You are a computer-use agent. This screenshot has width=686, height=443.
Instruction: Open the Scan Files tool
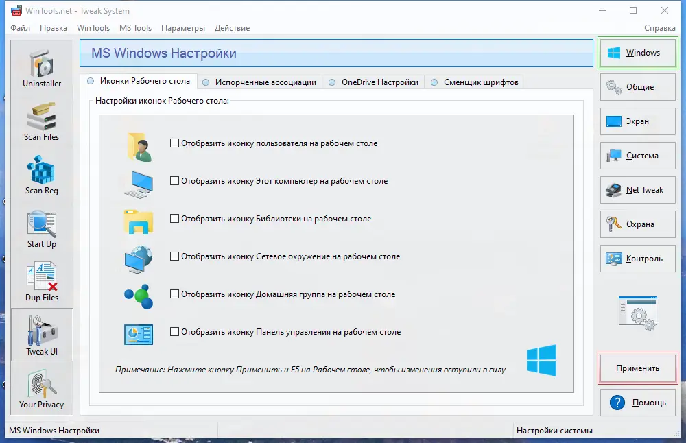click(42, 122)
